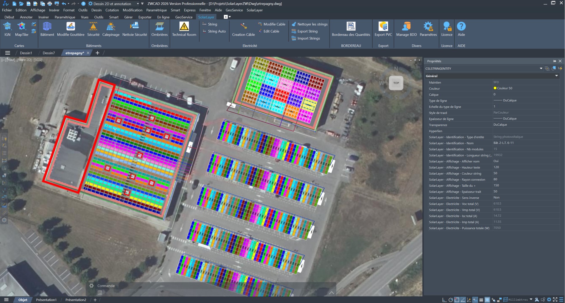
Task: Click the Edit Cable button
Action: 269,31
